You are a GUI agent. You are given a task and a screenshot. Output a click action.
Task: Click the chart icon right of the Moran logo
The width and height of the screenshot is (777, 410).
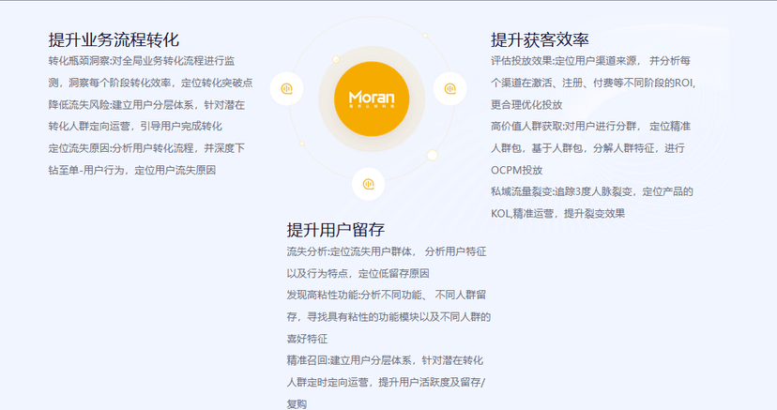pyautogui.click(x=449, y=88)
